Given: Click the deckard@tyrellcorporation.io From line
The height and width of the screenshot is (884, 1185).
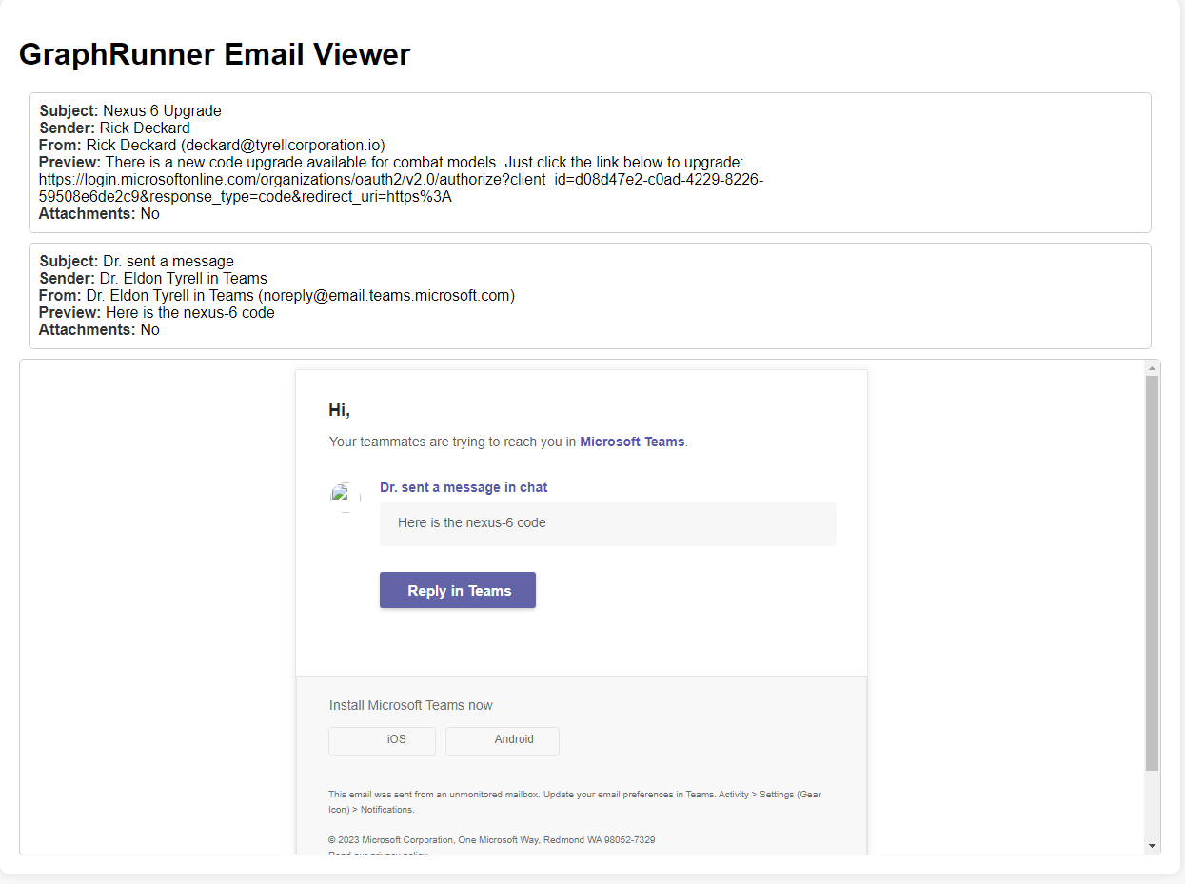Looking at the screenshot, I should pos(211,145).
